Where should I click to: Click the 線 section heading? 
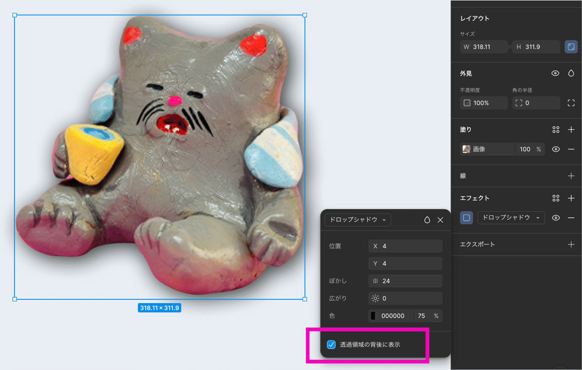[463, 176]
